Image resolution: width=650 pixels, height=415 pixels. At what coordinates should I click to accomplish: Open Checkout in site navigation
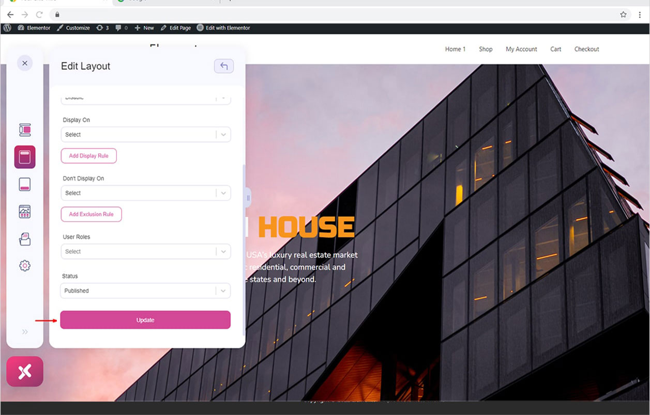[x=586, y=49]
